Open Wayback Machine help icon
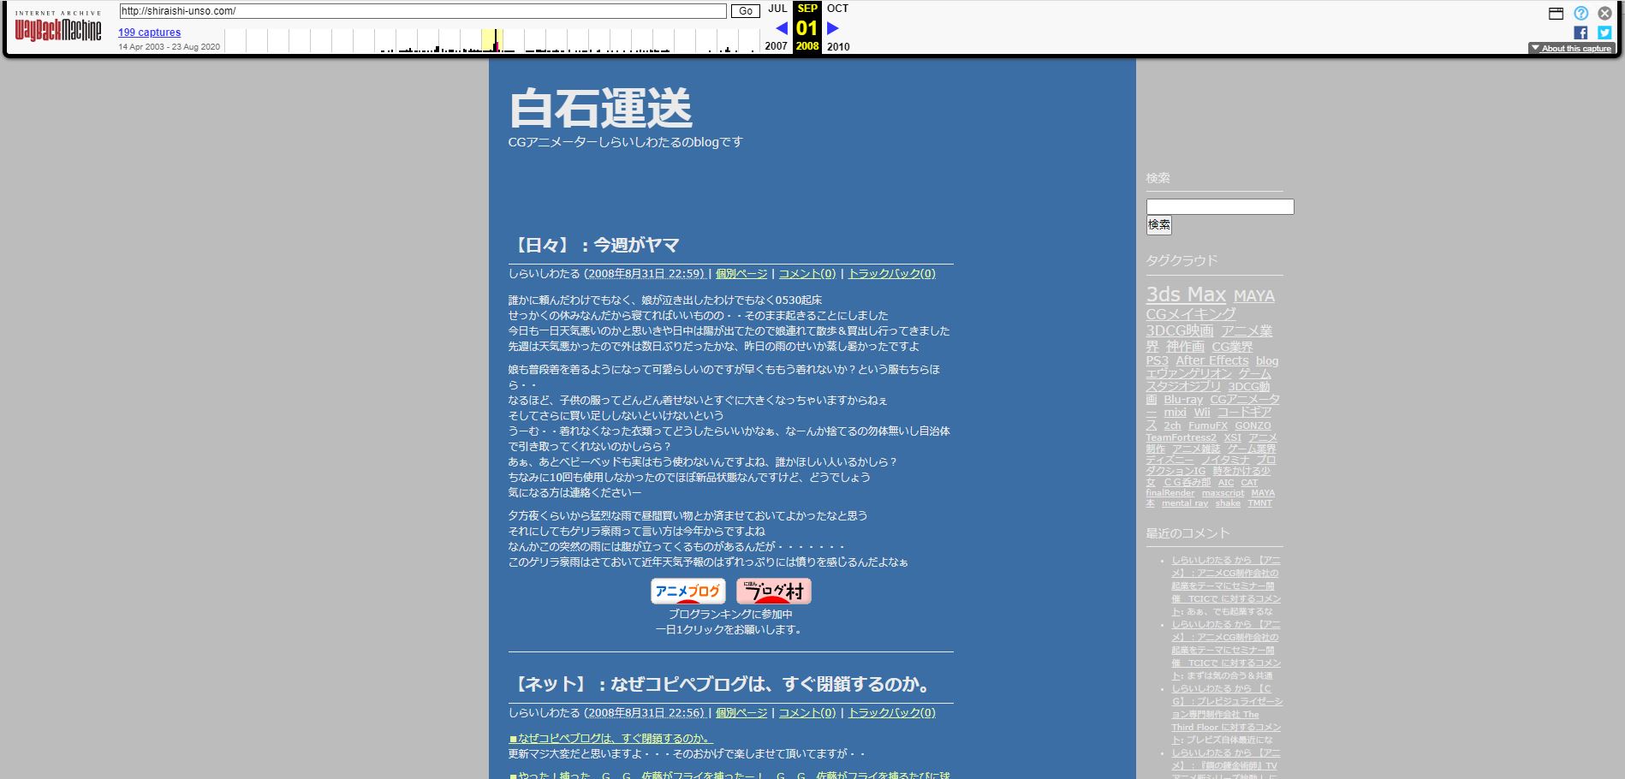 1580,13
